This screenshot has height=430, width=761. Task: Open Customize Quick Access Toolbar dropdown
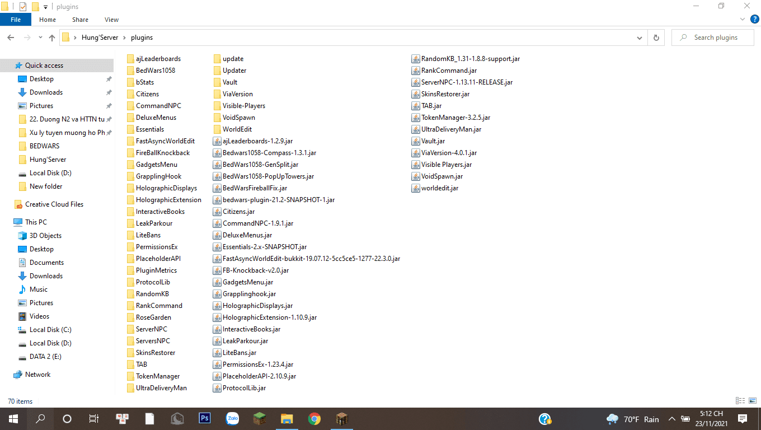tap(45, 7)
